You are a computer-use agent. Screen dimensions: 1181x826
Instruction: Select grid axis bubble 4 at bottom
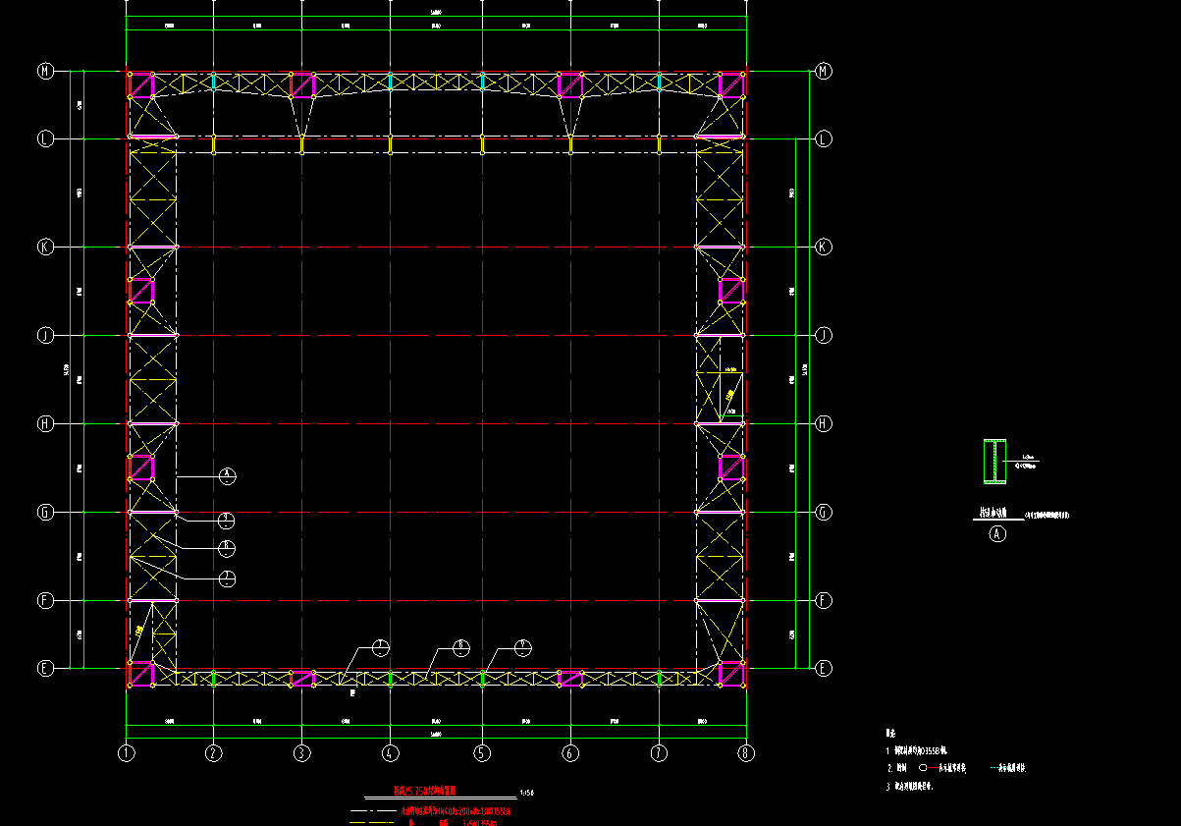(x=391, y=753)
